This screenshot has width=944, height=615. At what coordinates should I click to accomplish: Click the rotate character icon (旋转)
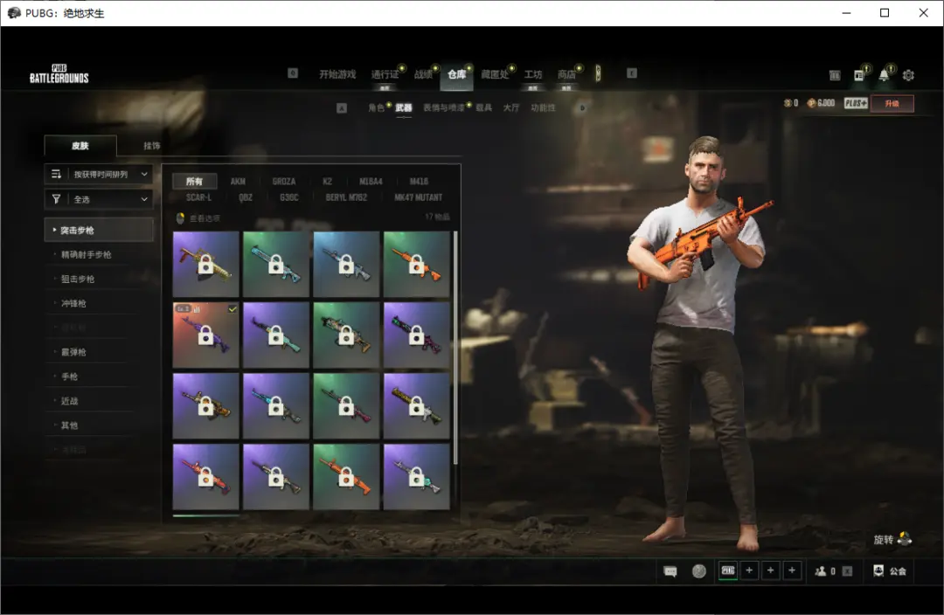pos(904,539)
